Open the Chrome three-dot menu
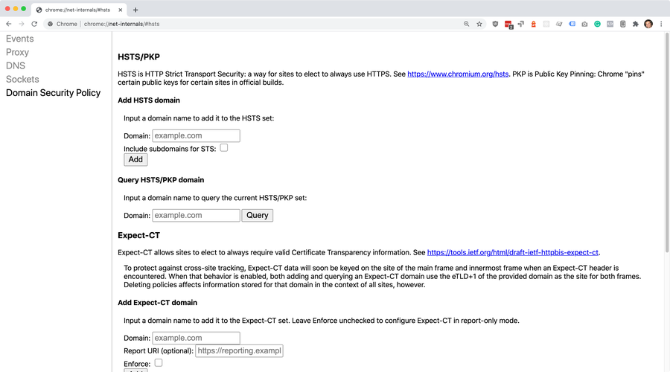670x372 pixels. point(661,24)
